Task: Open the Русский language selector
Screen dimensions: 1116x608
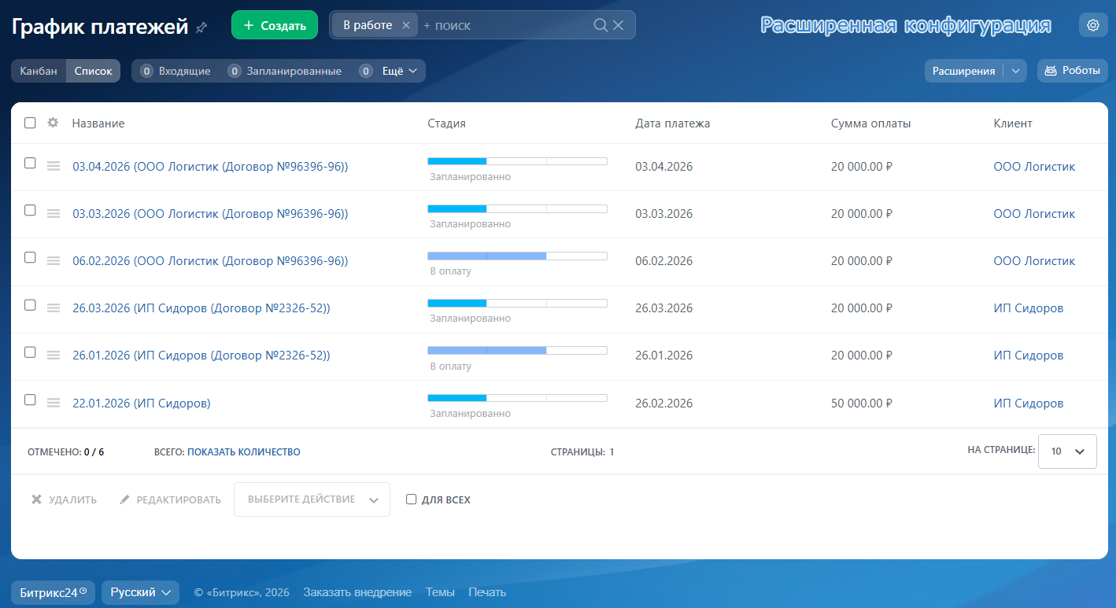Action: tap(140, 592)
